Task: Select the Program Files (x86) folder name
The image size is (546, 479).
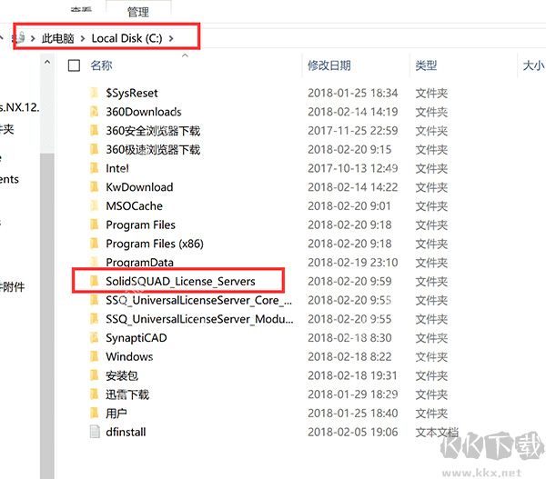Action: point(155,244)
